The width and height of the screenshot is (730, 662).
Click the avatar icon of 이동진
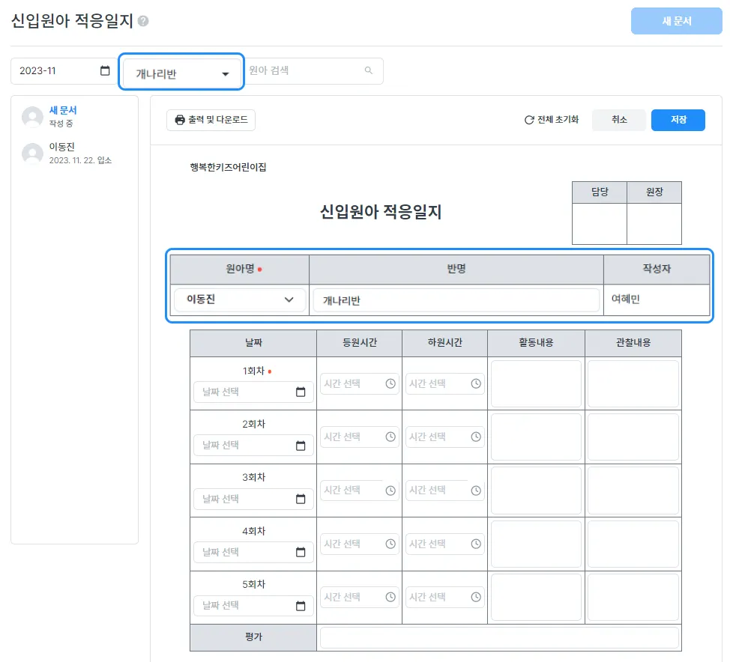[x=32, y=154]
